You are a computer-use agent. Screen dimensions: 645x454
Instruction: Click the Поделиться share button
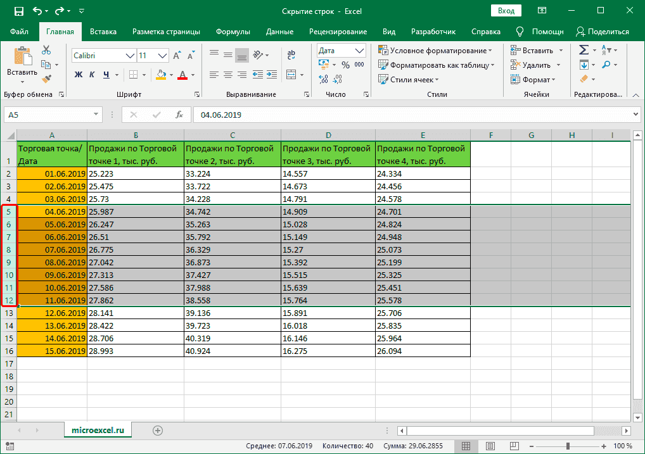(x=602, y=32)
